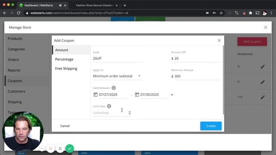The width and height of the screenshot is (276, 155).
Task: Adjust Limit Uses stepper arrows
Action: tap(129, 113)
